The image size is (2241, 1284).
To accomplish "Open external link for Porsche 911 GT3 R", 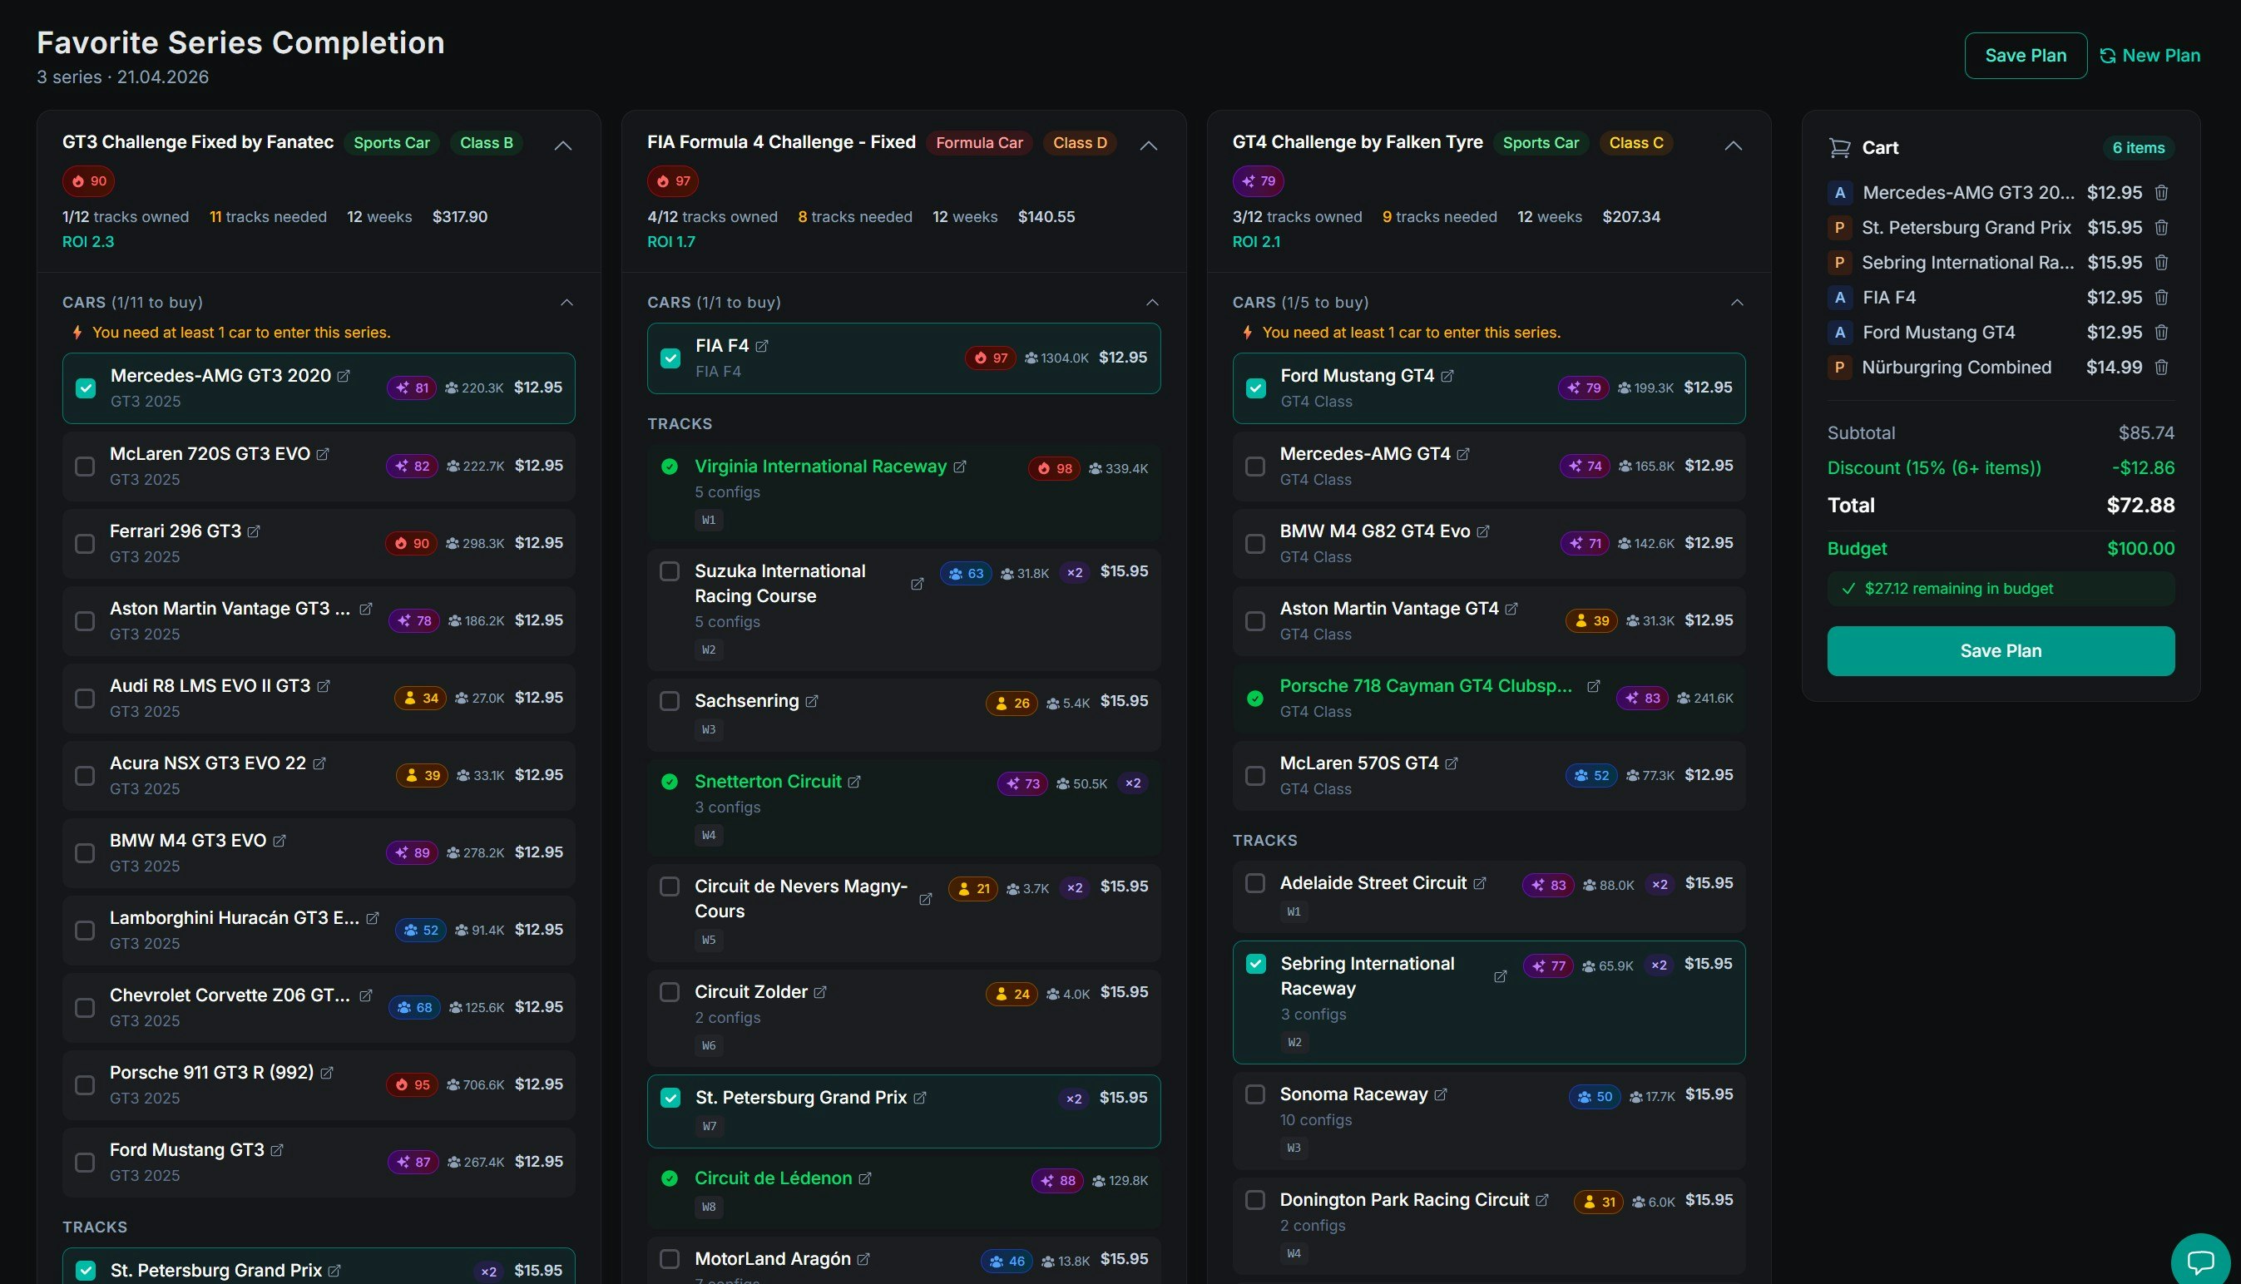I will tap(327, 1074).
